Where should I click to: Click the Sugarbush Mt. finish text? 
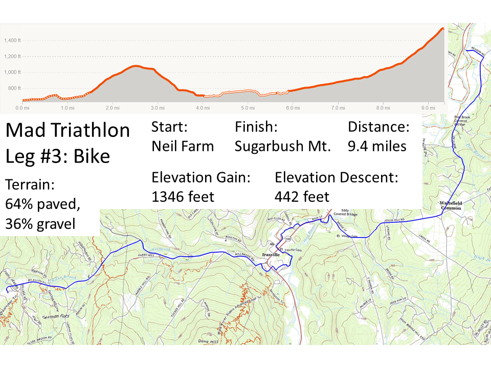(x=283, y=146)
